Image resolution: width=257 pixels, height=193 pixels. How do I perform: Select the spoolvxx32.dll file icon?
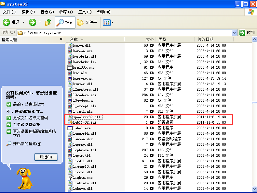[x=70, y=117]
